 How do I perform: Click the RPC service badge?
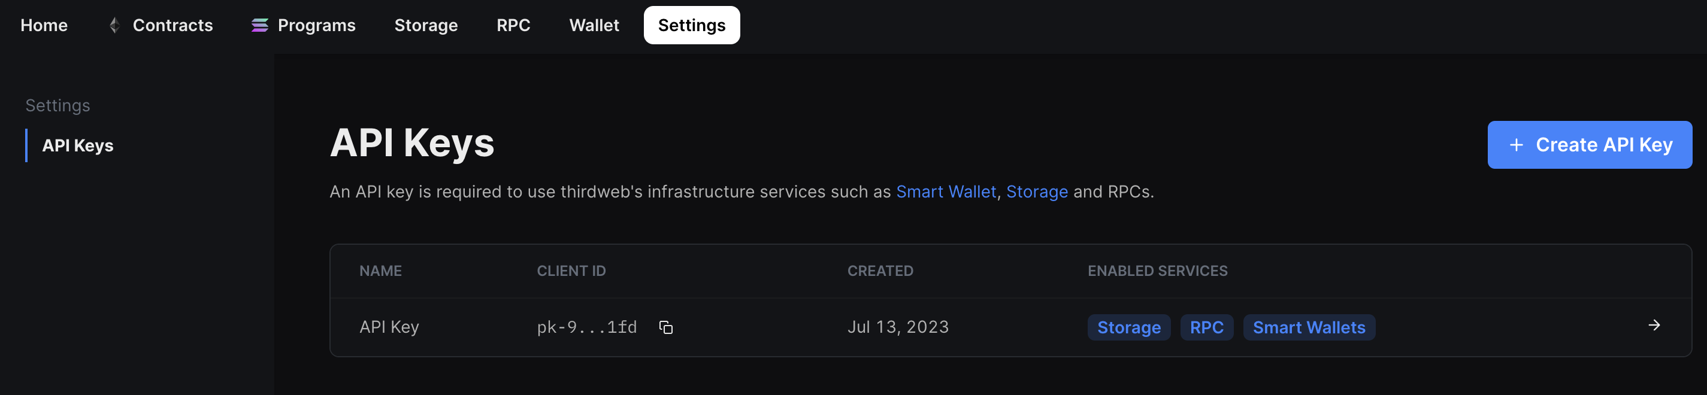[1206, 327]
